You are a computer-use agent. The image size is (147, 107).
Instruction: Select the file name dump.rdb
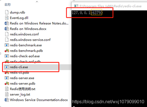[x=18, y=13]
